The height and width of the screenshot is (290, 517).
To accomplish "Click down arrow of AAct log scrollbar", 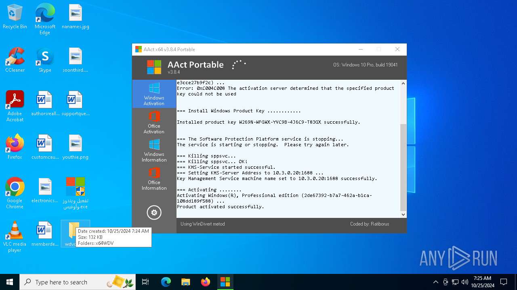I will (403, 214).
